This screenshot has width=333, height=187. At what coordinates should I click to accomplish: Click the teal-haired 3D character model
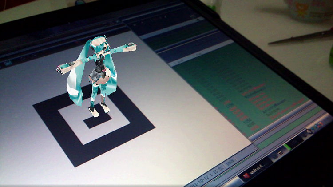coord(96,75)
